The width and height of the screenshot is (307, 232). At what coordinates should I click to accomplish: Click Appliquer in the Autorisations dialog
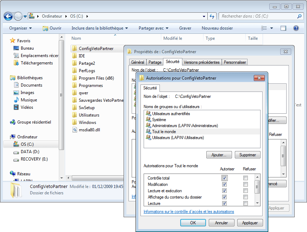point(250,222)
